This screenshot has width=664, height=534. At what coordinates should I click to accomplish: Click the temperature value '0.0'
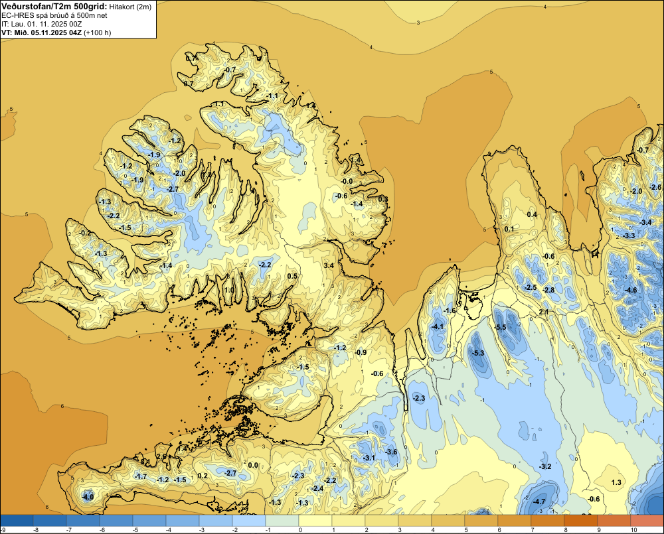[253, 465]
